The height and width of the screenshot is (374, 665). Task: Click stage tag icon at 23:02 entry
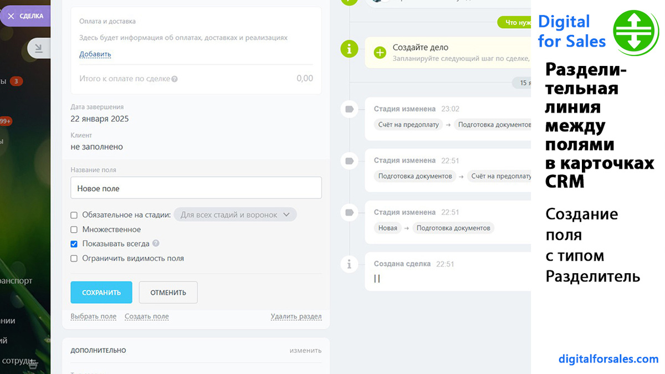(x=349, y=110)
